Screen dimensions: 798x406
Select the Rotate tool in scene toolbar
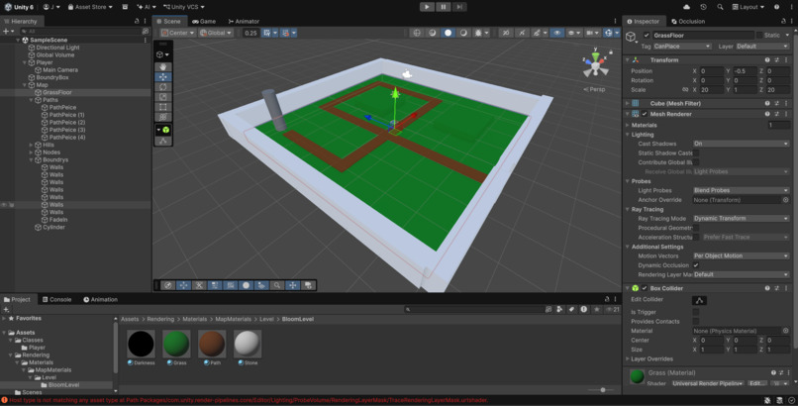point(162,87)
